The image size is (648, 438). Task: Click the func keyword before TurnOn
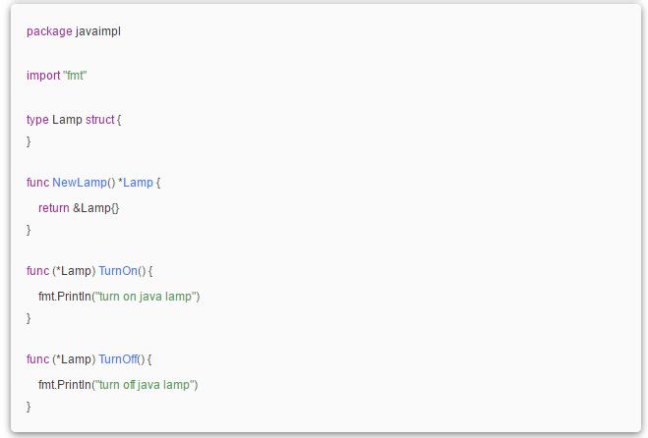pyautogui.click(x=37, y=271)
